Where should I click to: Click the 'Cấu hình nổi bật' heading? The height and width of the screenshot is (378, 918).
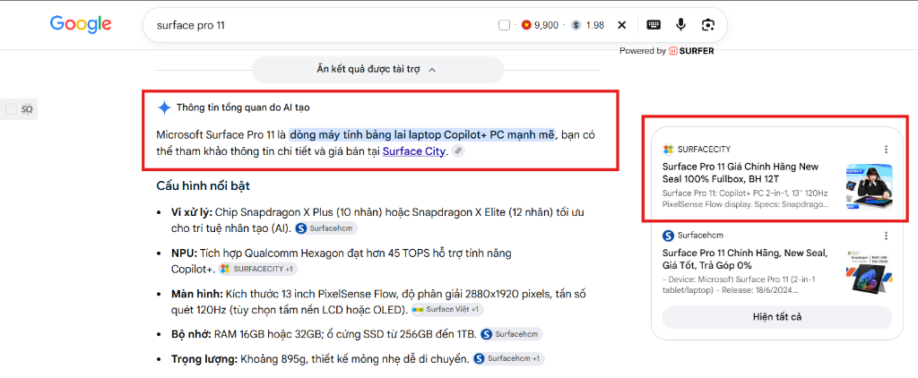204,186
